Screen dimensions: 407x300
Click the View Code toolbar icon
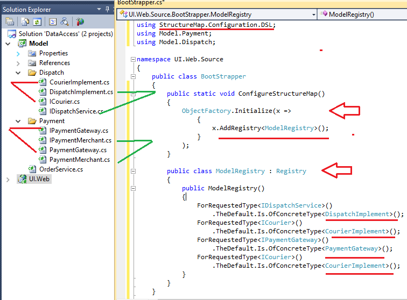coord(53,22)
